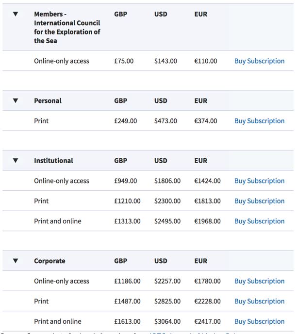Buy Corporate print and online subscription
The width and height of the screenshot is (297, 334).
click(x=259, y=321)
